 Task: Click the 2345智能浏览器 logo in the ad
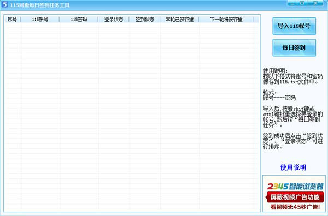pos(295,186)
